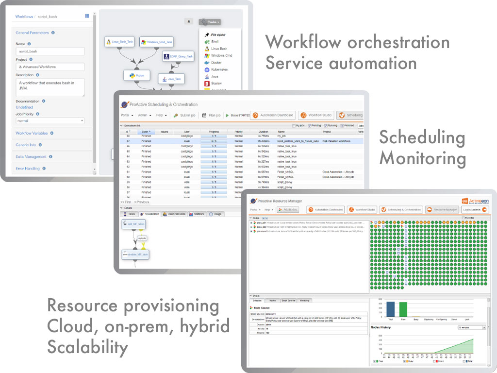Click up-arrow button left of Tasks dropdown
This screenshot has height=373, width=497.
[x=189, y=21]
